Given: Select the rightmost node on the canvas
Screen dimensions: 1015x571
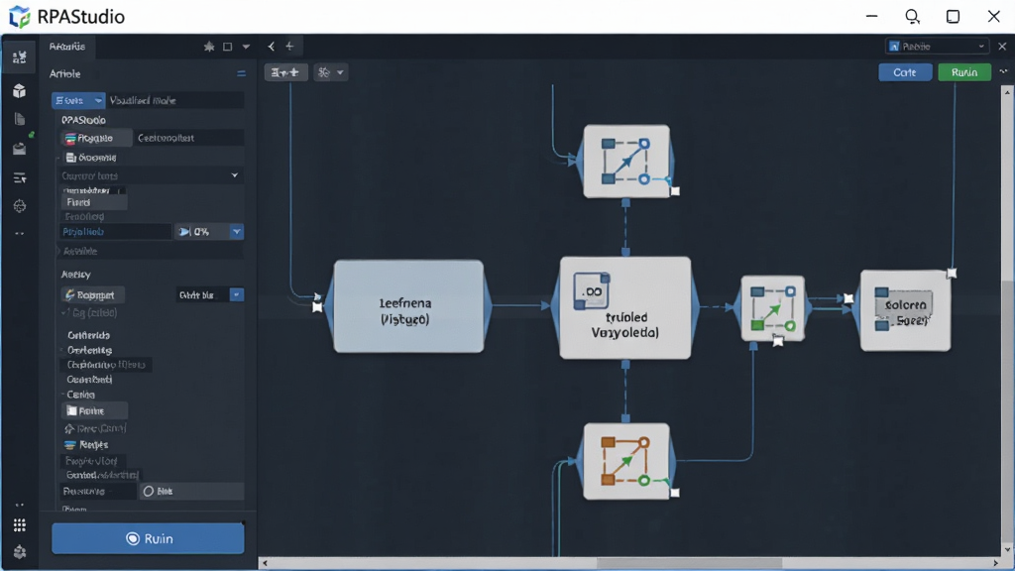Looking at the screenshot, I should 906,310.
